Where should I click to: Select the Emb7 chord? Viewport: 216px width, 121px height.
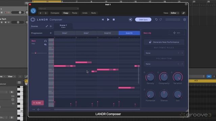pos(86,33)
